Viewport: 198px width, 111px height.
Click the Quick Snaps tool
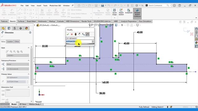(114, 12)
